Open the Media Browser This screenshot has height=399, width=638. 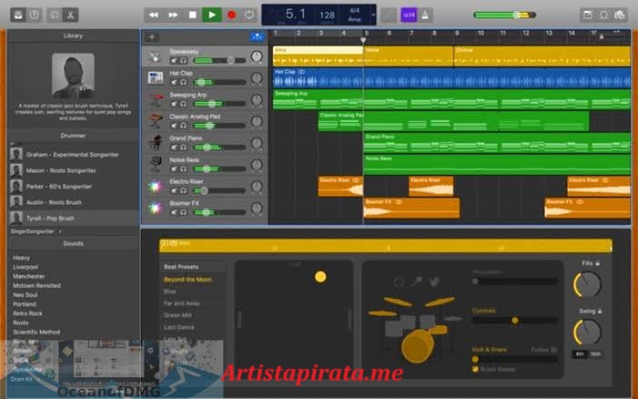coord(620,15)
